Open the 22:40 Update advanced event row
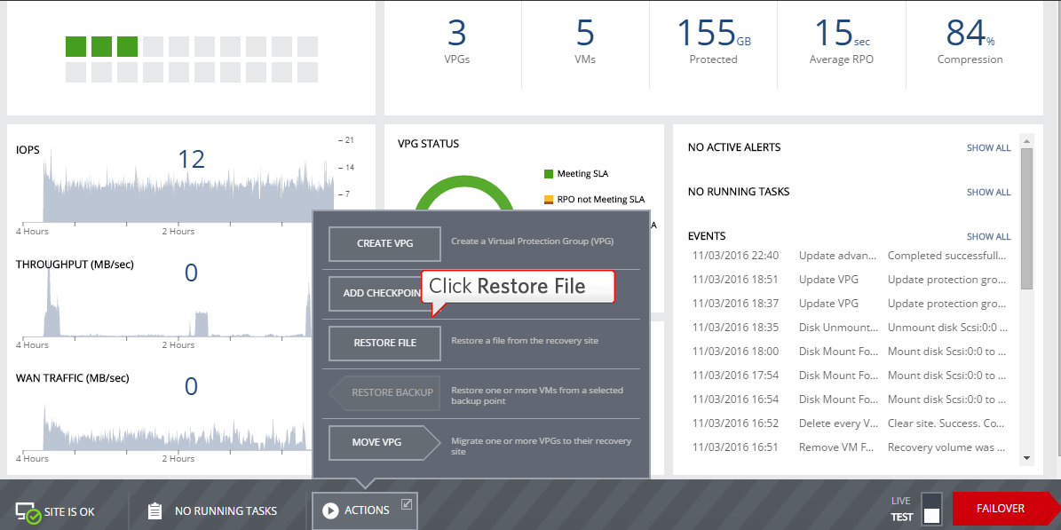 (x=850, y=256)
